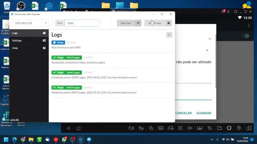257x144 pixels.
Task: Click the emulator multi-instance icon
Action: [151, 128]
